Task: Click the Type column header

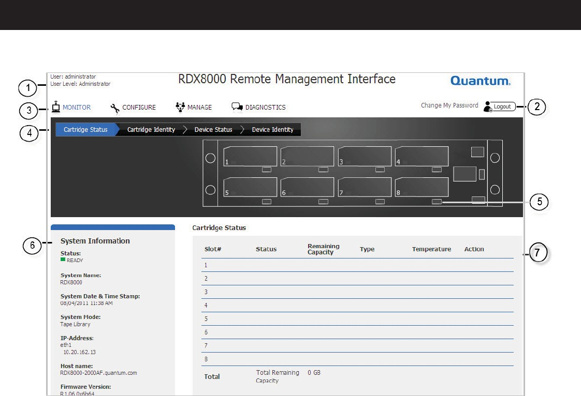Action: 367,249
